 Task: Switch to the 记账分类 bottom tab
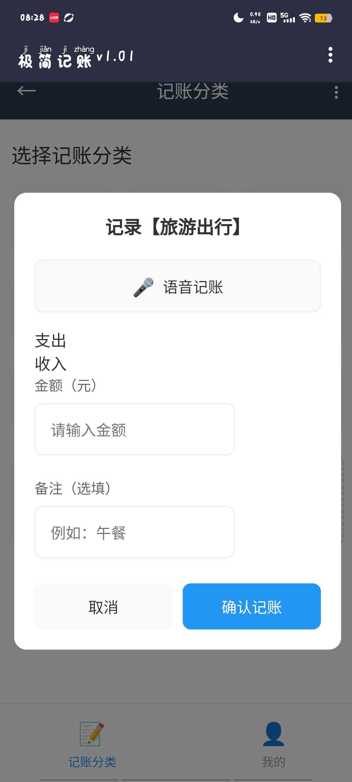[x=92, y=762]
